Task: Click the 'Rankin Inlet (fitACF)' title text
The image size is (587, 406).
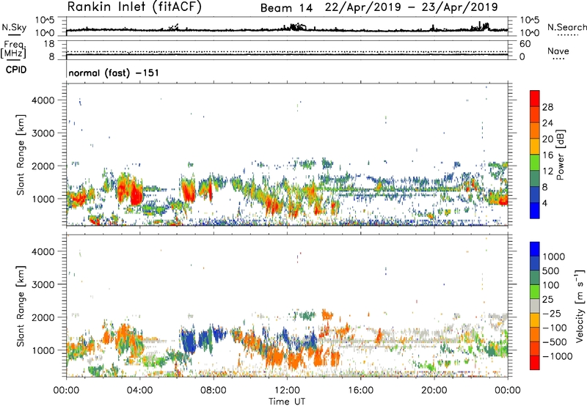Action: 134,7
